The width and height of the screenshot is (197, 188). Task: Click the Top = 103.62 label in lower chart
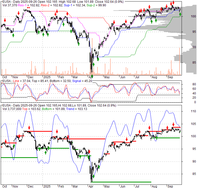pos(31,109)
